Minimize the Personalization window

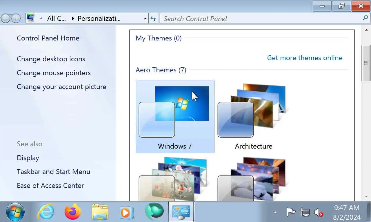point(322,6)
